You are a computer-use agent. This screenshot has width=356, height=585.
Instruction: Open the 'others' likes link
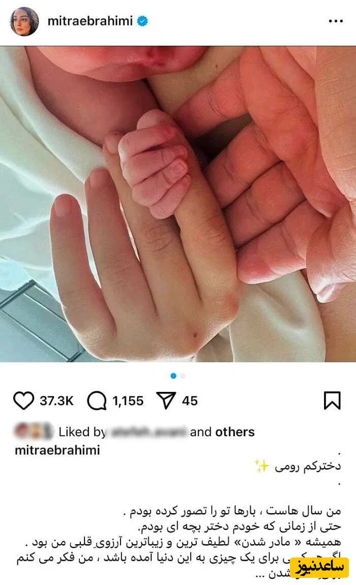click(x=235, y=432)
